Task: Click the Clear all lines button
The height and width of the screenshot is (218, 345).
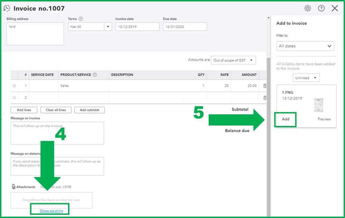Action: pos(56,110)
